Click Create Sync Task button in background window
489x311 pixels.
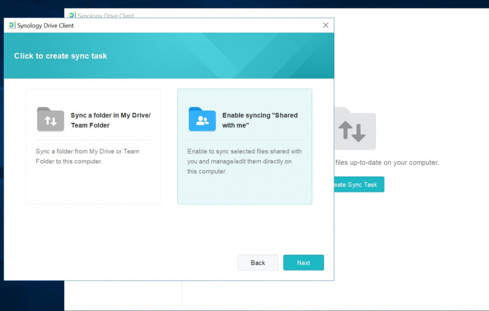tap(359, 185)
